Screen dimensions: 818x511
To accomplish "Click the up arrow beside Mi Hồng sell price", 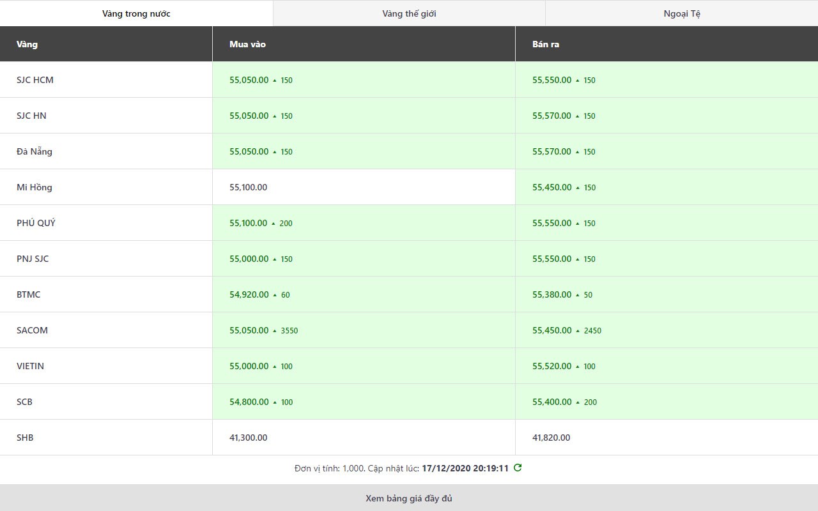I will (578, 188).
